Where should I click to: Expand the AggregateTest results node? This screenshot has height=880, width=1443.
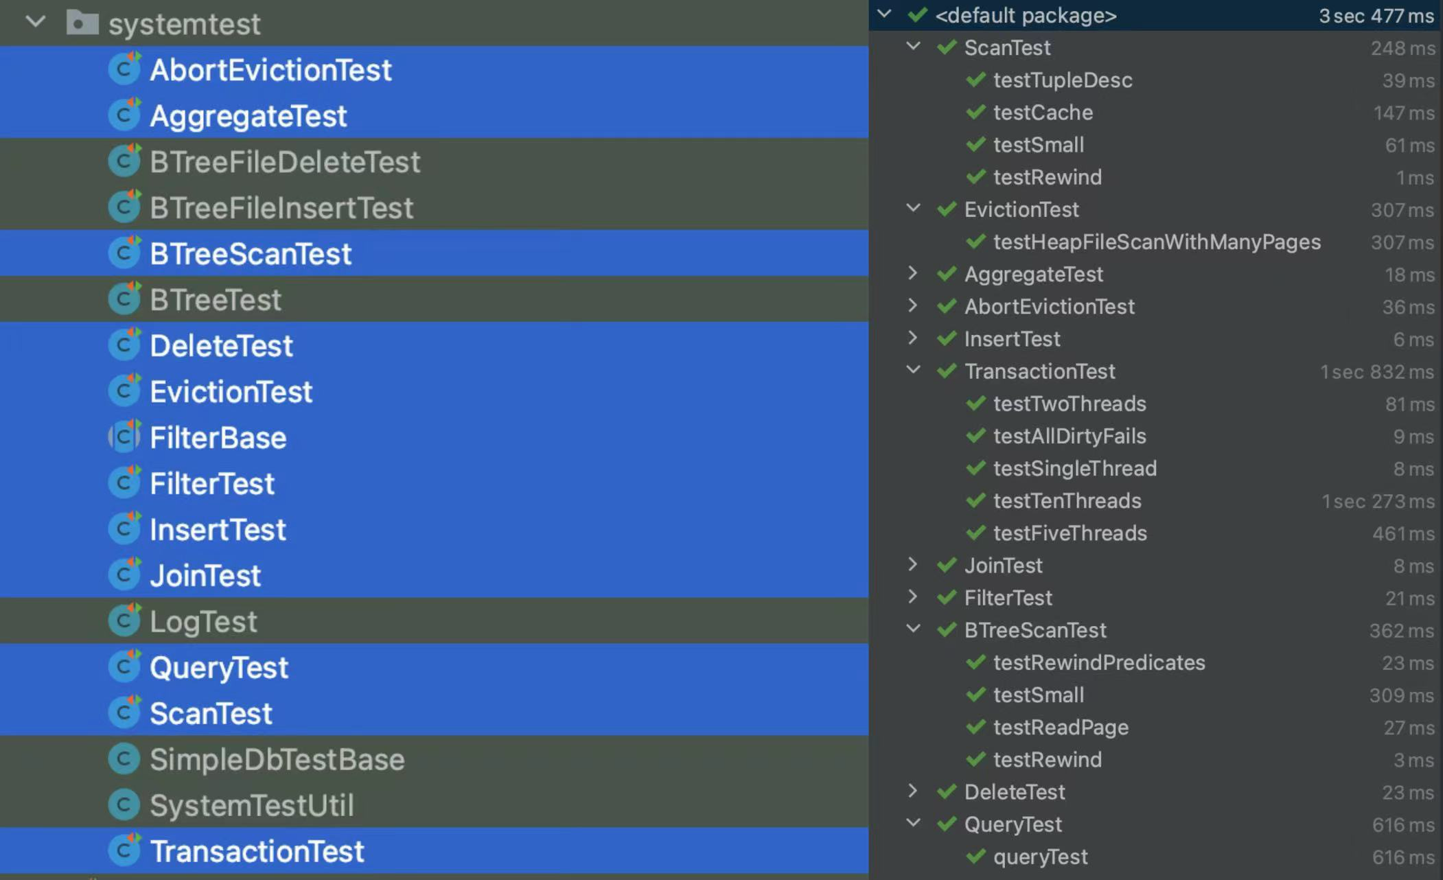[913, 274]
